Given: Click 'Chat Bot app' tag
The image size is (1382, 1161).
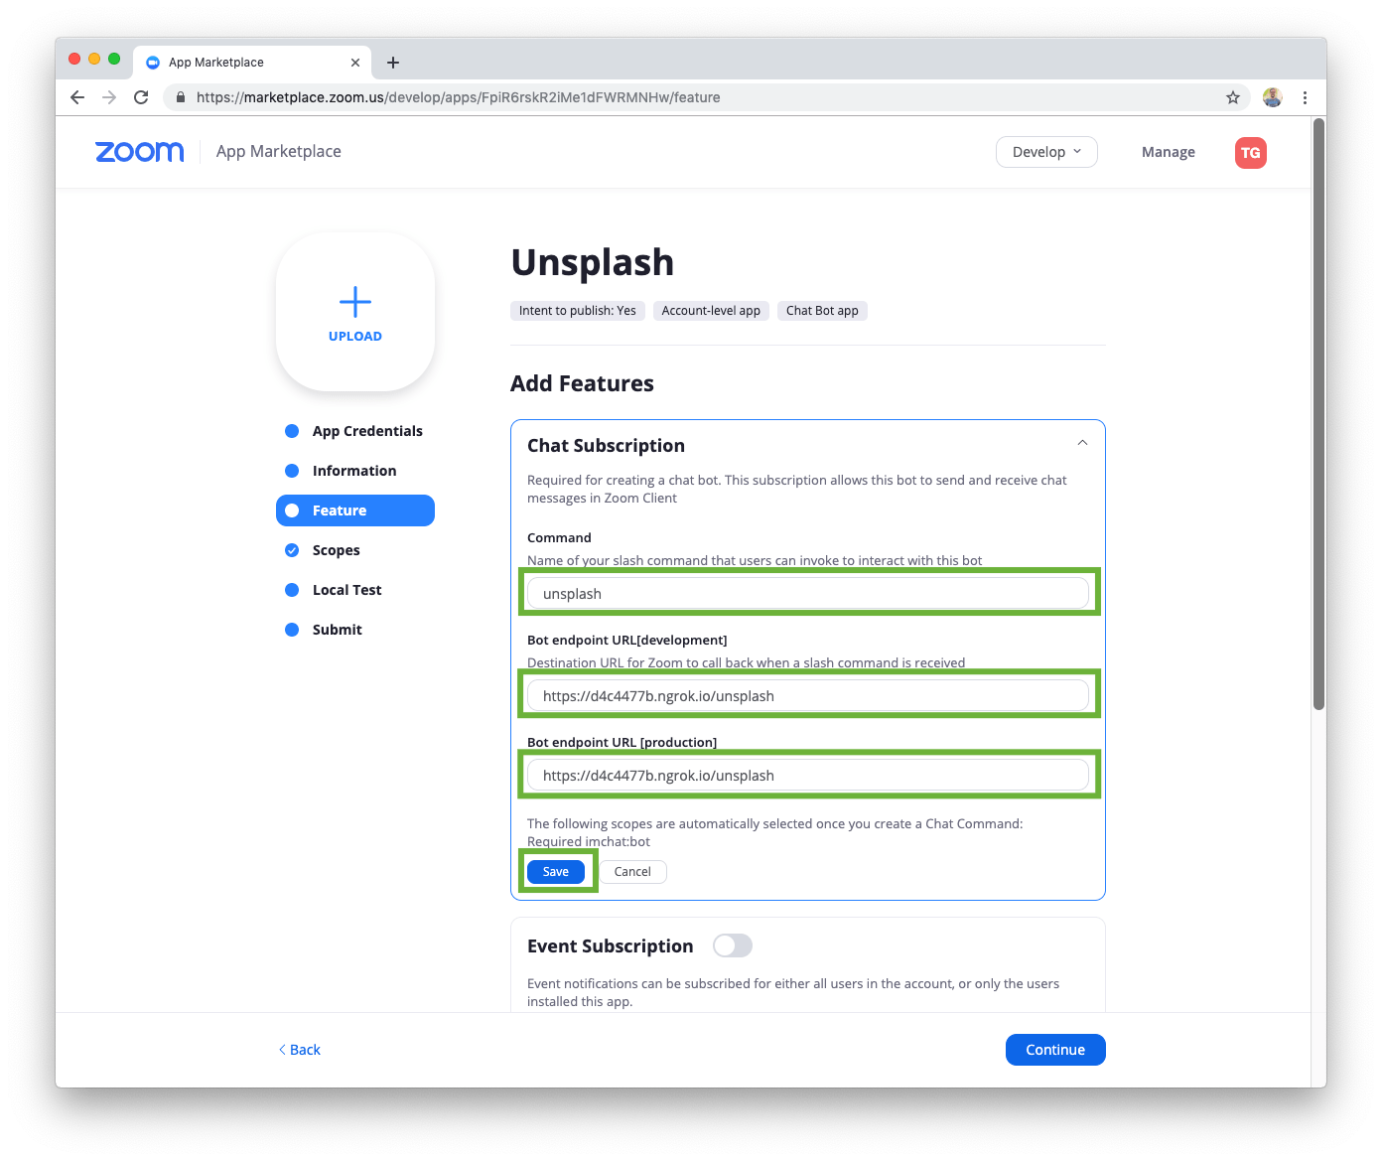Looking at the screenshot, I should (822, 311).
